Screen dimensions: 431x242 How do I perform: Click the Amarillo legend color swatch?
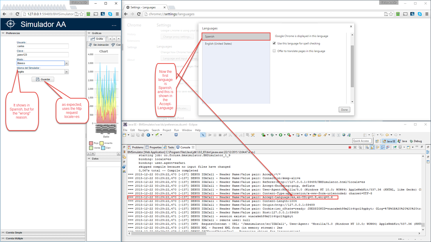pyautogui.click(x=102, y=143)
